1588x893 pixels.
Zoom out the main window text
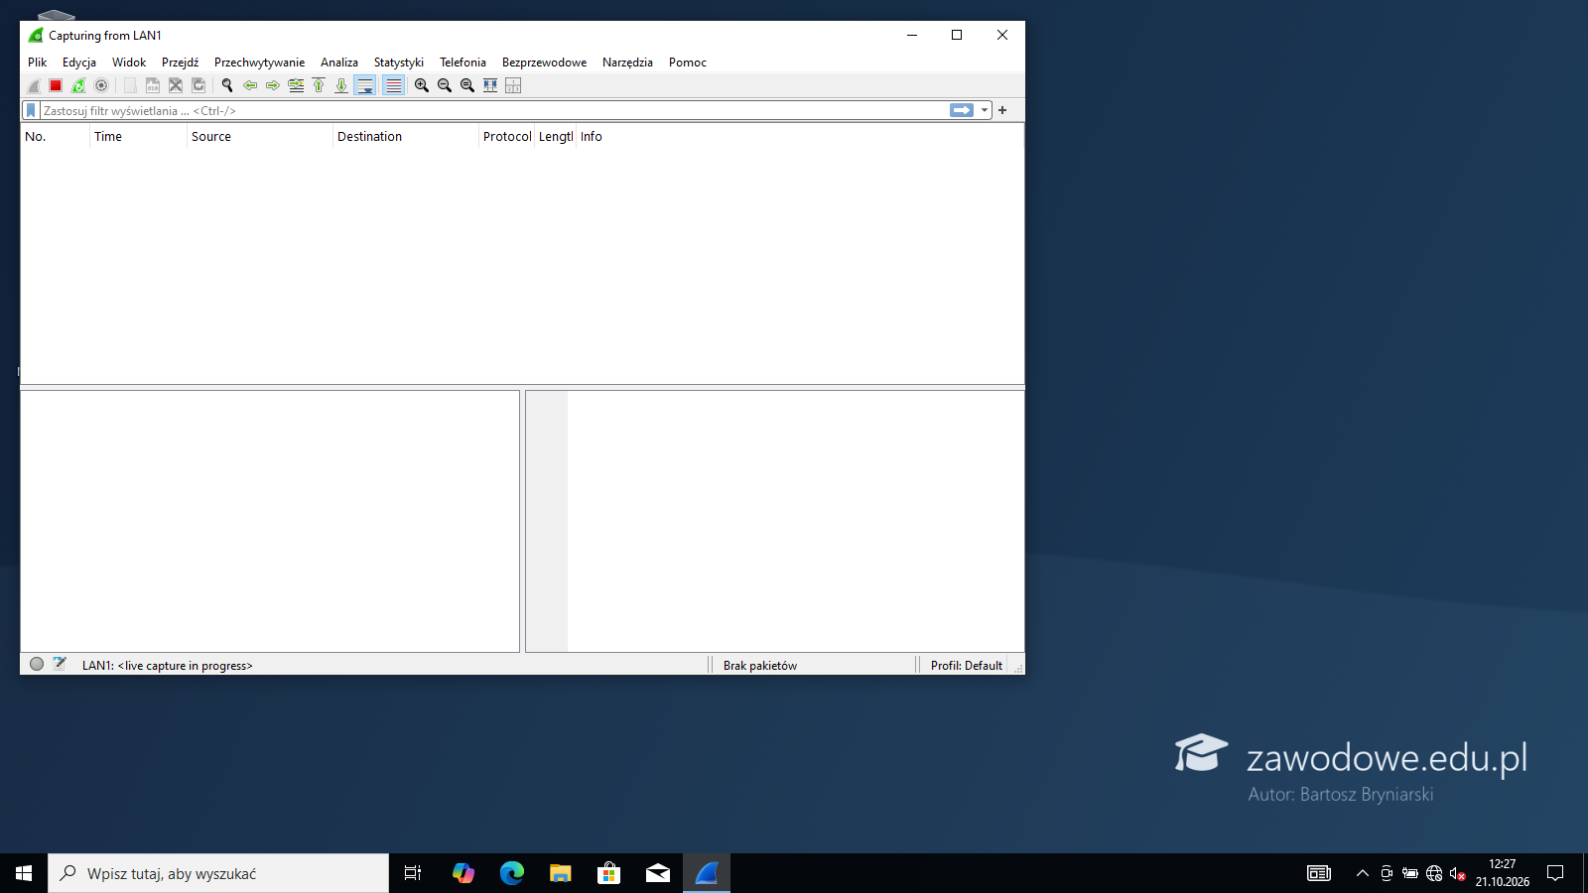445,85
